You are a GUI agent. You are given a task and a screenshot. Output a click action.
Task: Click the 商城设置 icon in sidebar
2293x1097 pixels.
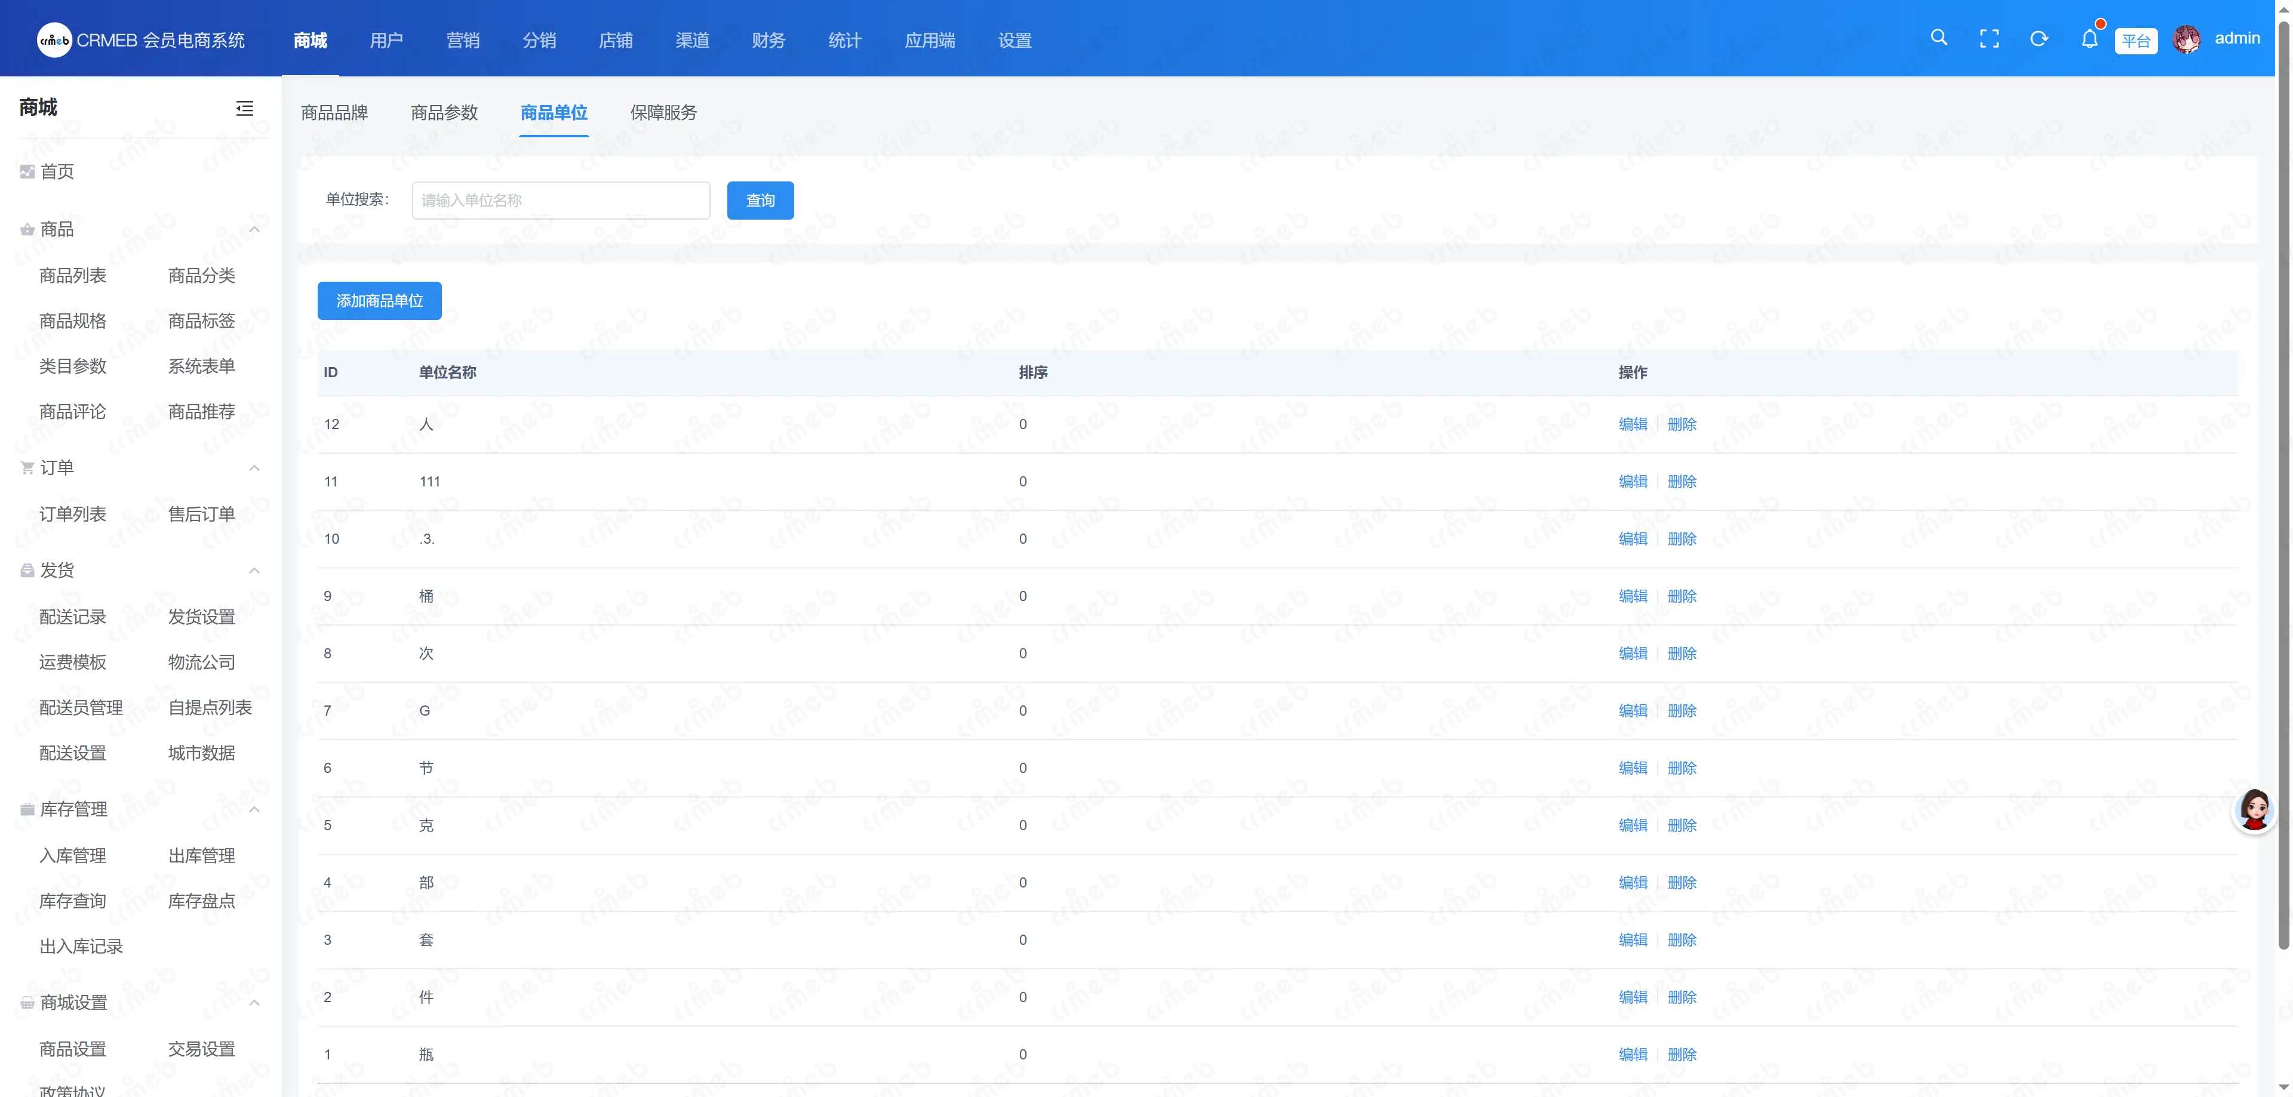click(27, 1003)
